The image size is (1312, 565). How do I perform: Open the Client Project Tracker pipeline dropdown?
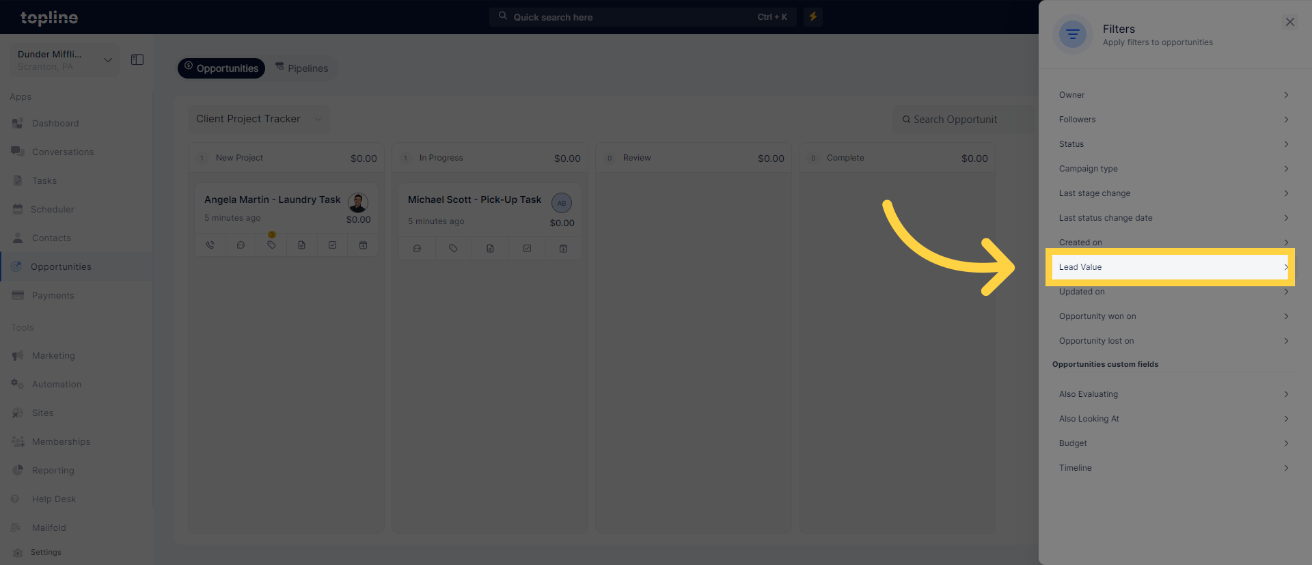[259, 119]
